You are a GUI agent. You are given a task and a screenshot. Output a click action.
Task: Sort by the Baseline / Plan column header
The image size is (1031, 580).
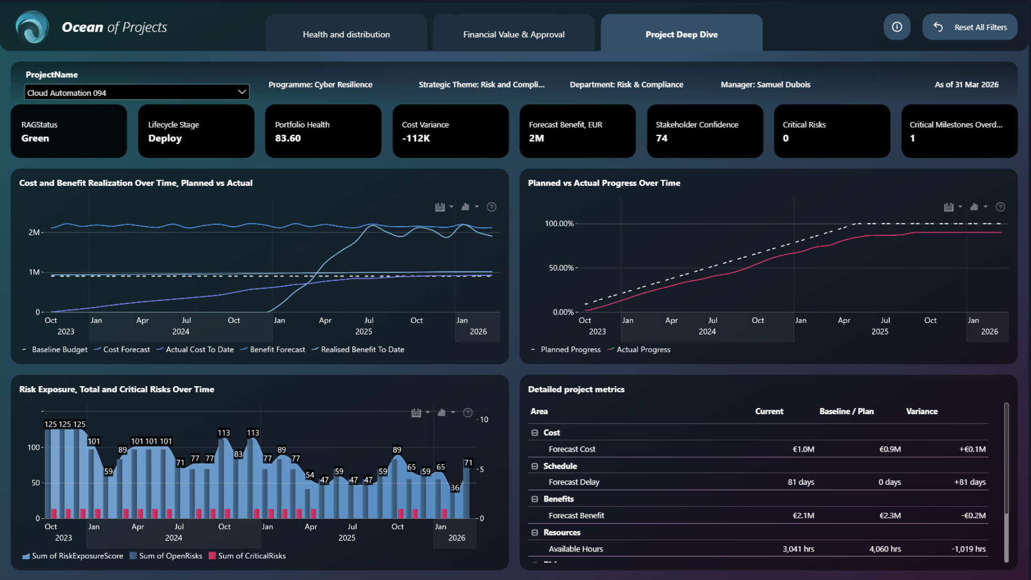[846, 411]
